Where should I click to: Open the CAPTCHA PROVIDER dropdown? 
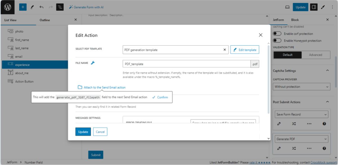click(x=301, y=86)
